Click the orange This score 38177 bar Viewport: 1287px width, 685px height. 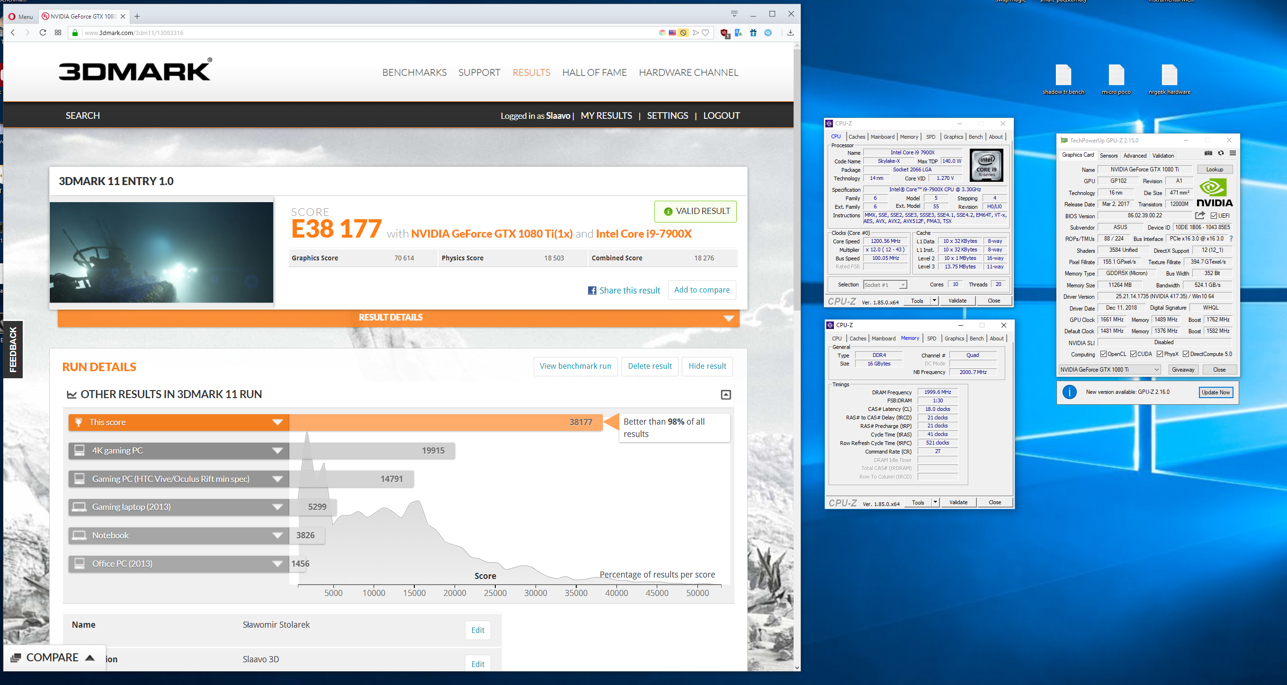446,423
